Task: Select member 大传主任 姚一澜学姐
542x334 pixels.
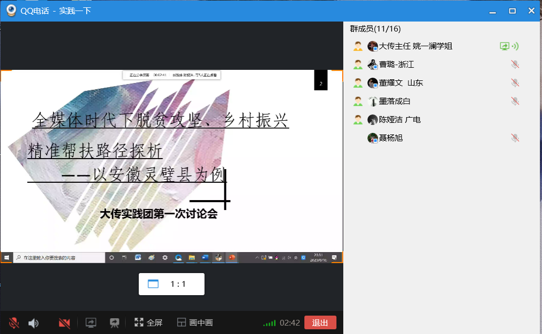Action: coord(415,46)
